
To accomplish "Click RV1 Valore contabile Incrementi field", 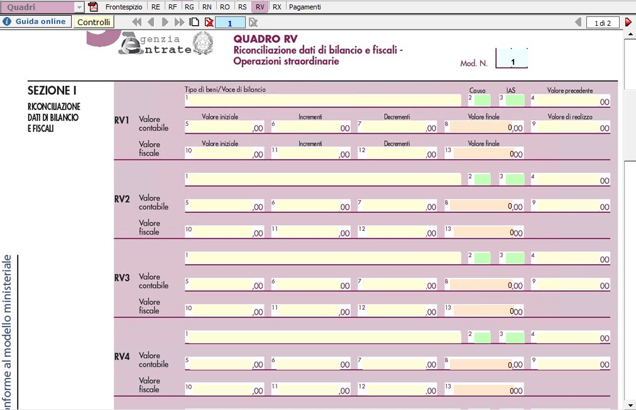I will point(312,126).
